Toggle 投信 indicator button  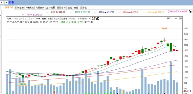(x=21, y=19)
